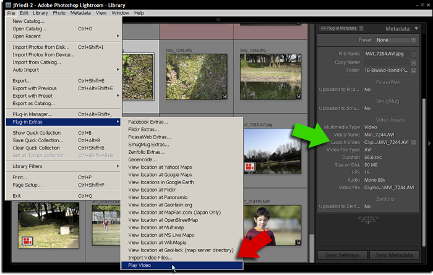This screenshot has height=275, width=433.
Task: Select View location at OpenStreetMap
Action: 182,220
